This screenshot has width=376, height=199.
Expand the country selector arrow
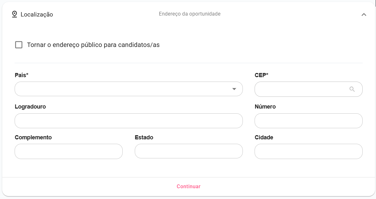tap(234, 89)
